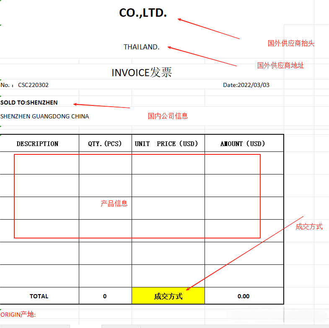Select the QTY.(PCS) column header
The image size is (329, 328).
tap(105, 143)
